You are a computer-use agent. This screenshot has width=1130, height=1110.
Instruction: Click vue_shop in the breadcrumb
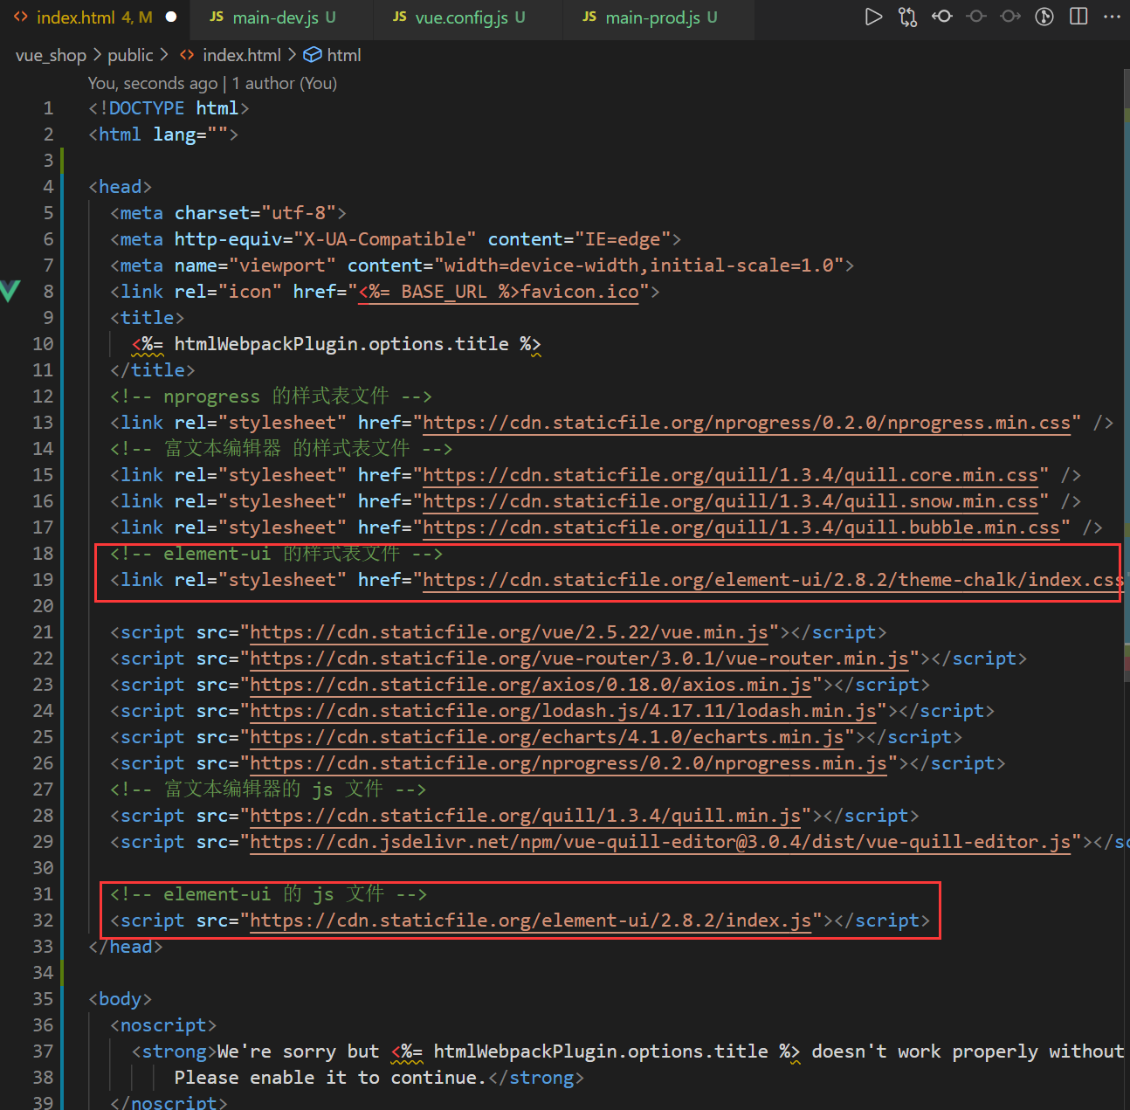[x=51, y=55]
